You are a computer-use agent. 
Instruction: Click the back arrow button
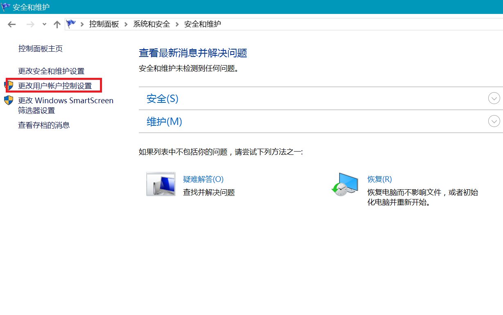11,24
